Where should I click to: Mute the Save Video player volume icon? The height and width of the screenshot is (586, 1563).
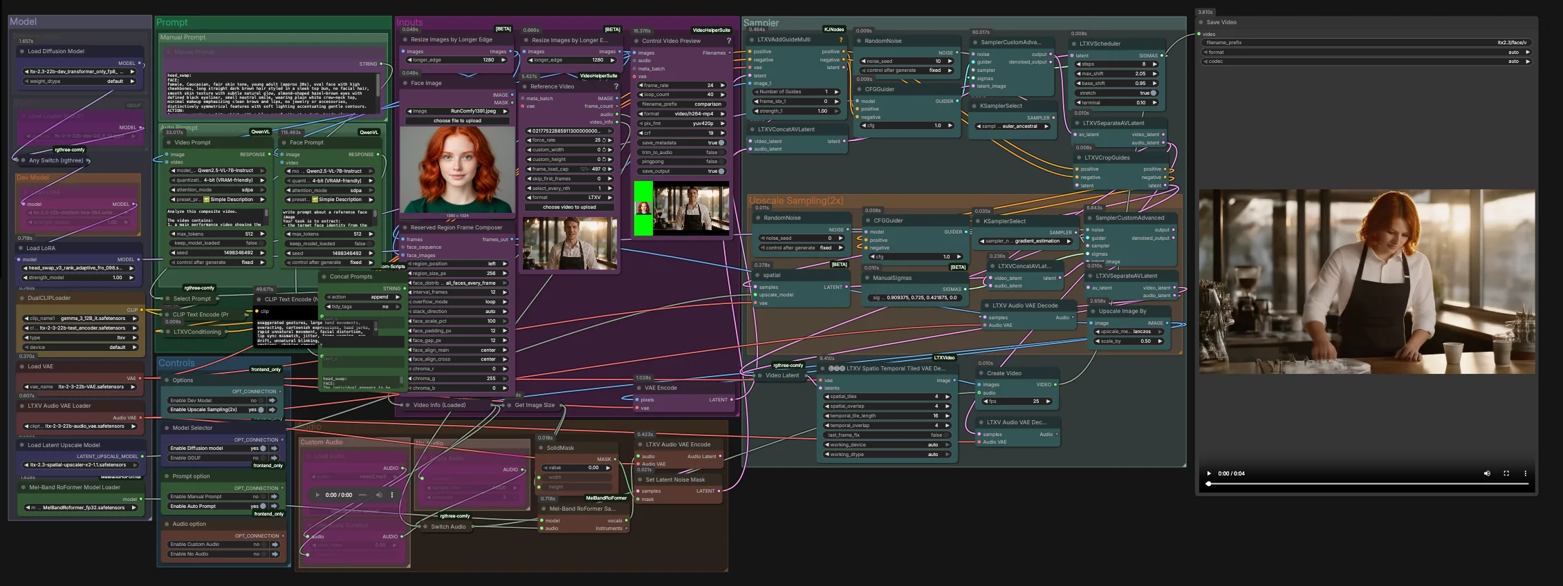[x=1487, y=473]
